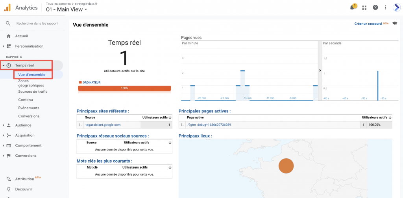
Task: Click the Accueil home icon
Action: 9,36
